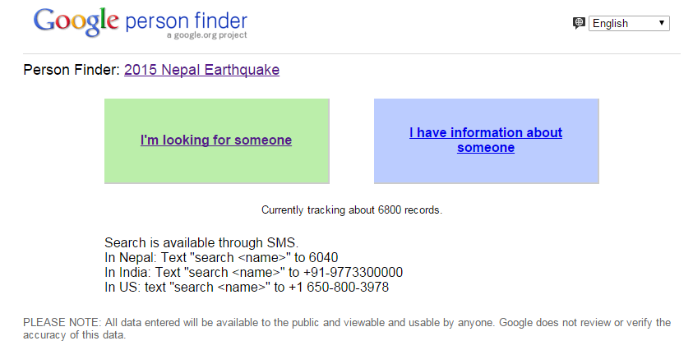Click the word "someone" in blue box

486,148
